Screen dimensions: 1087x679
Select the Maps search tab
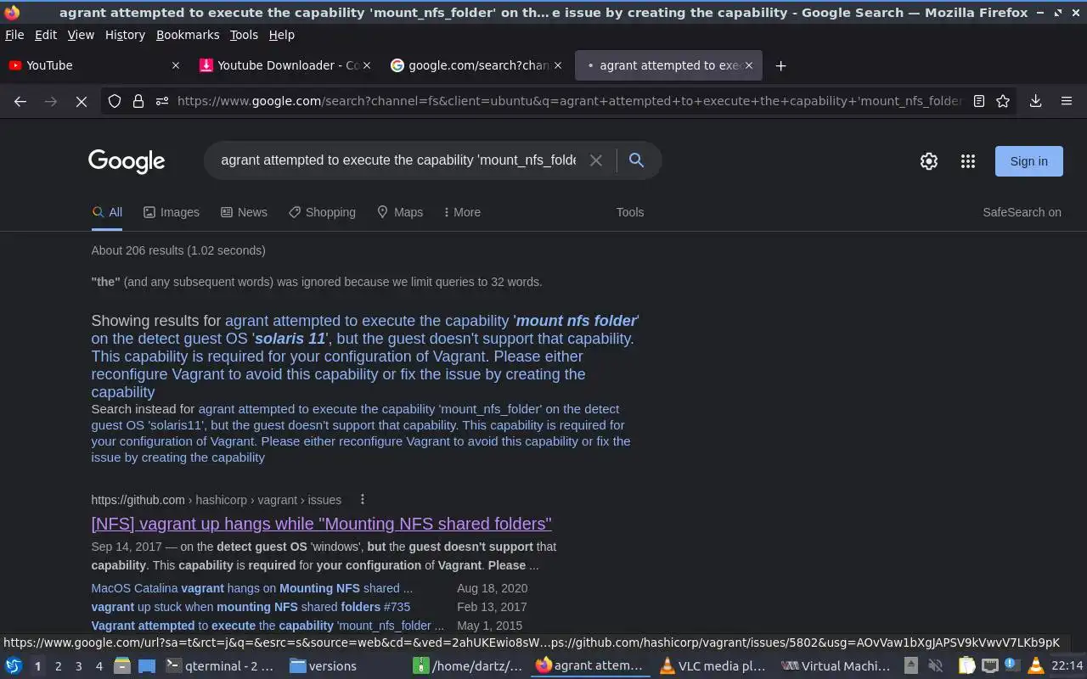[399, 212]
